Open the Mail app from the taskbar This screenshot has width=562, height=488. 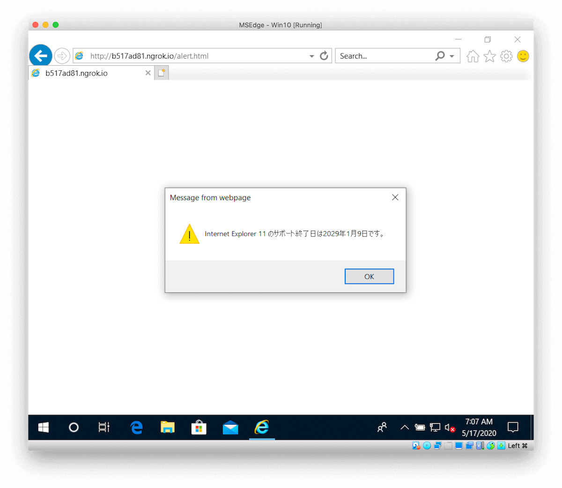click(x=230, y=427)
